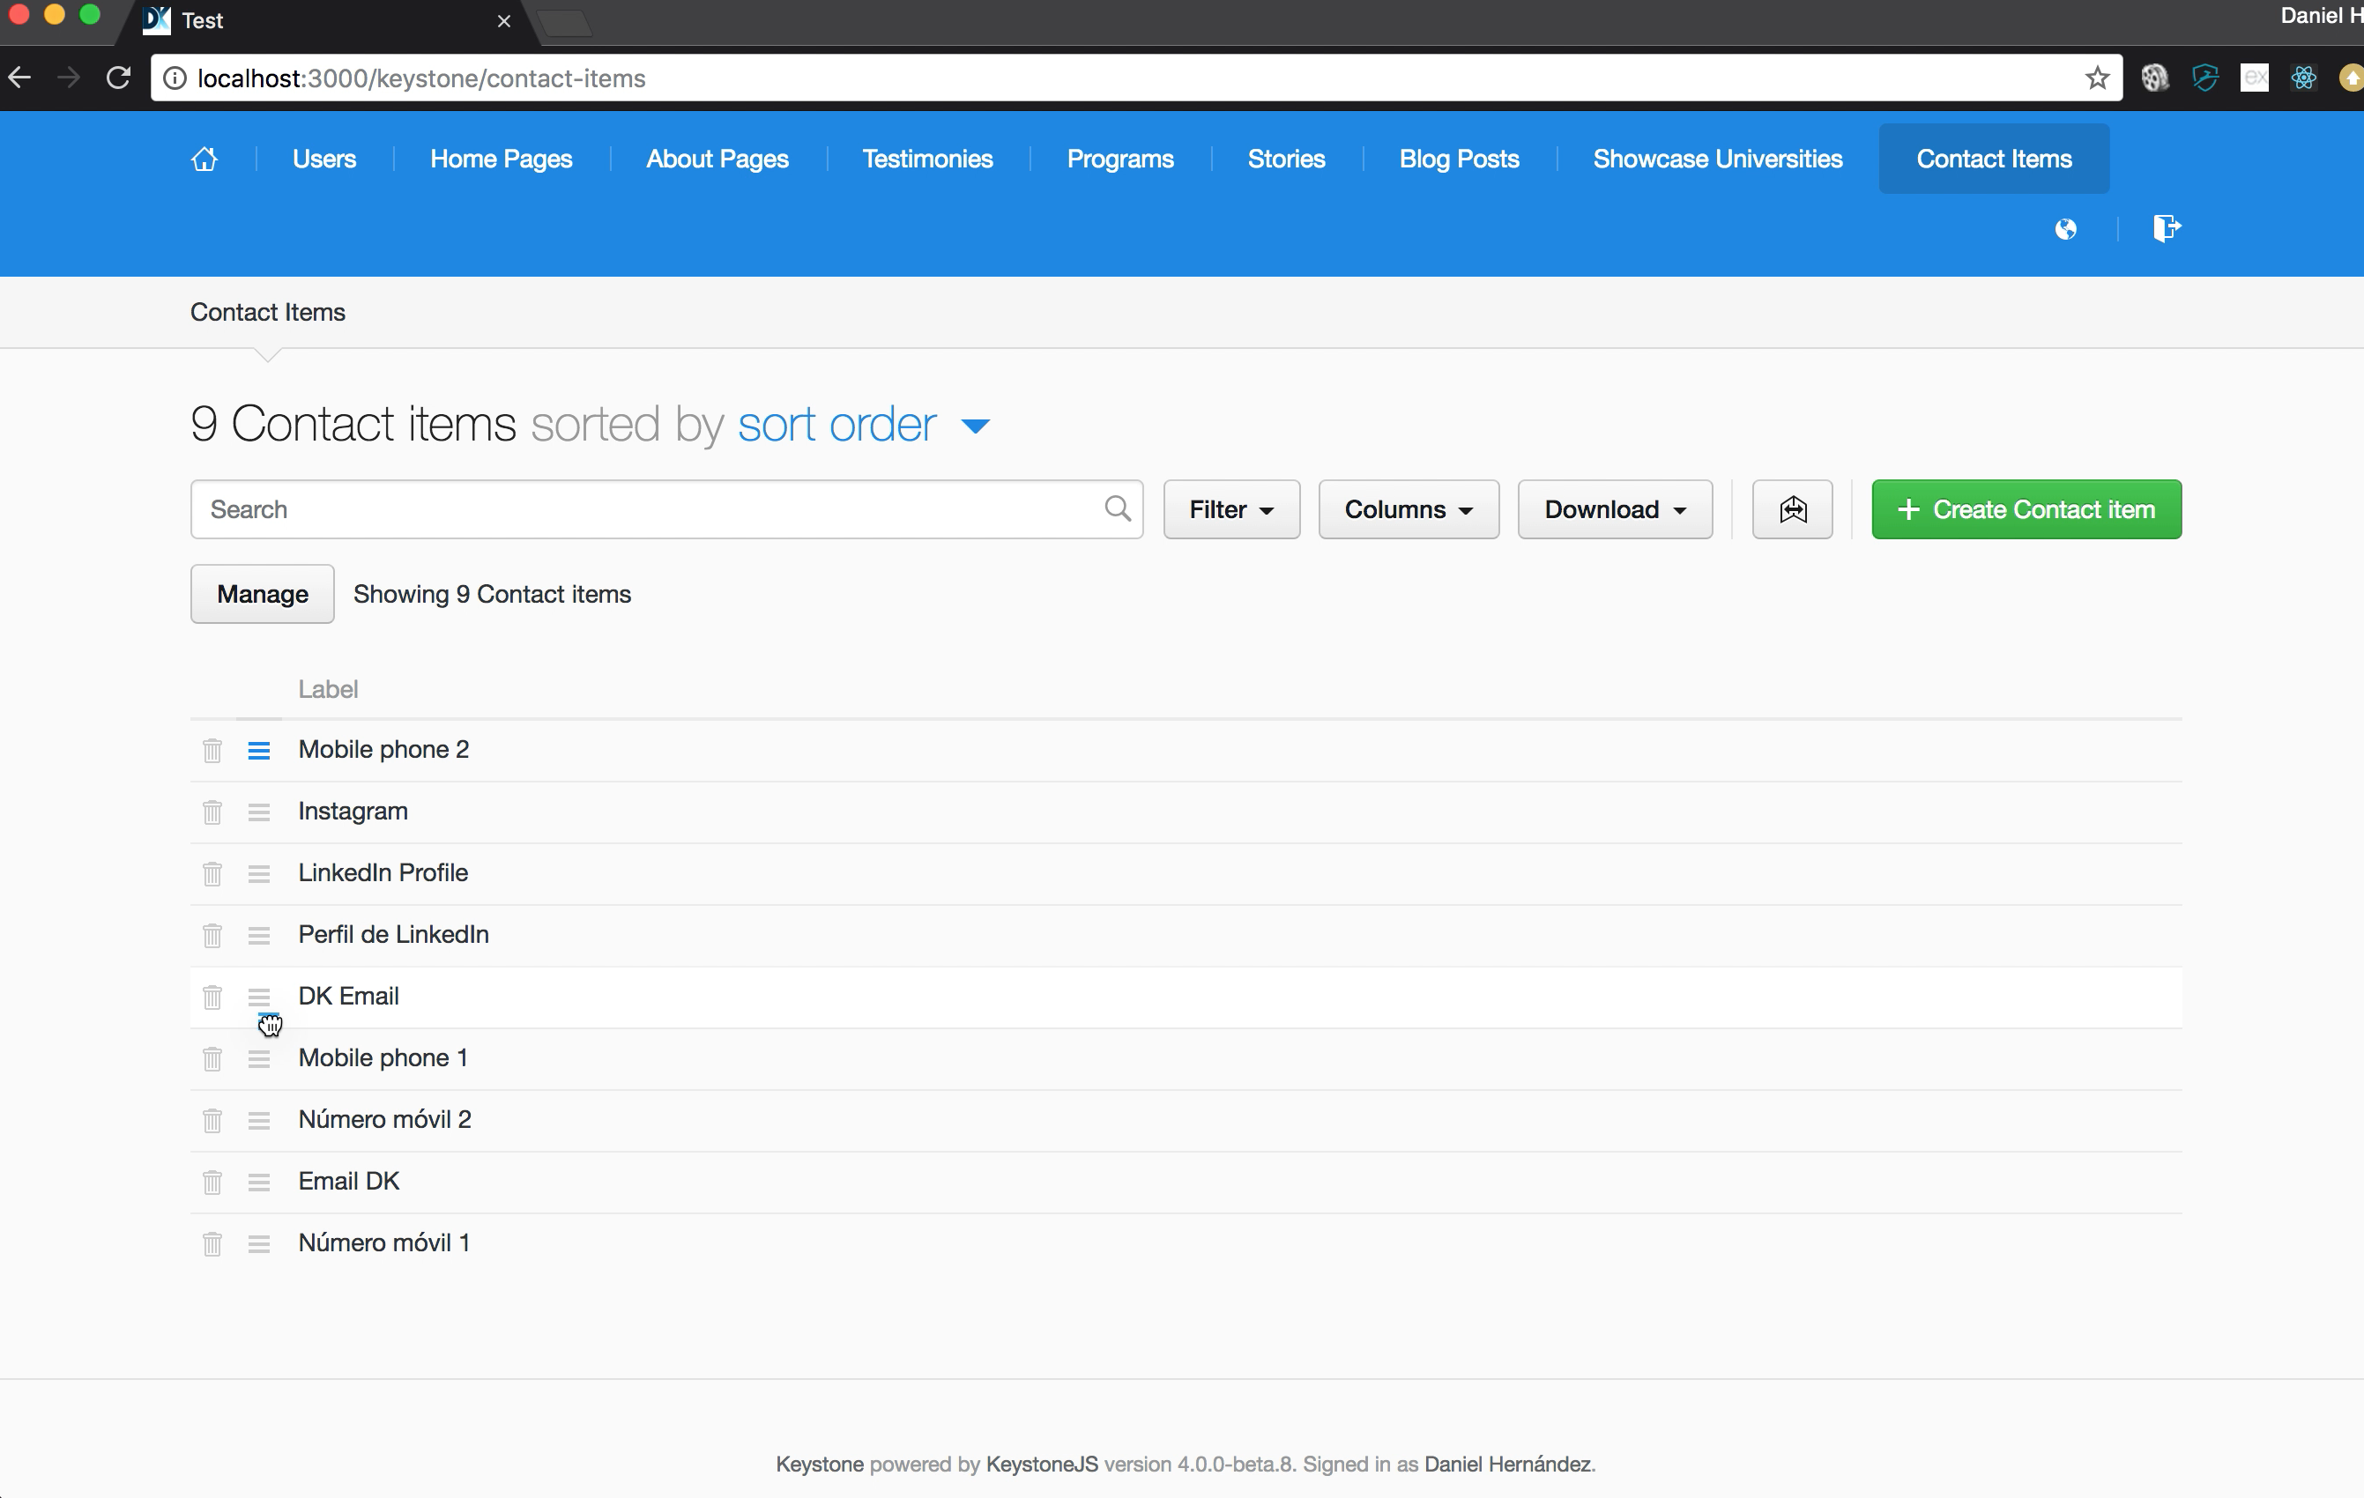Reload the page in browser
Viewport: 2364px width, 1498px height.
point(119,78)
